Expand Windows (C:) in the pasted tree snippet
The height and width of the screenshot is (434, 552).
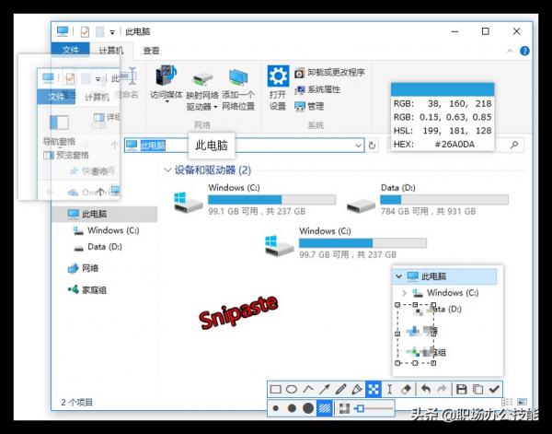404,293
